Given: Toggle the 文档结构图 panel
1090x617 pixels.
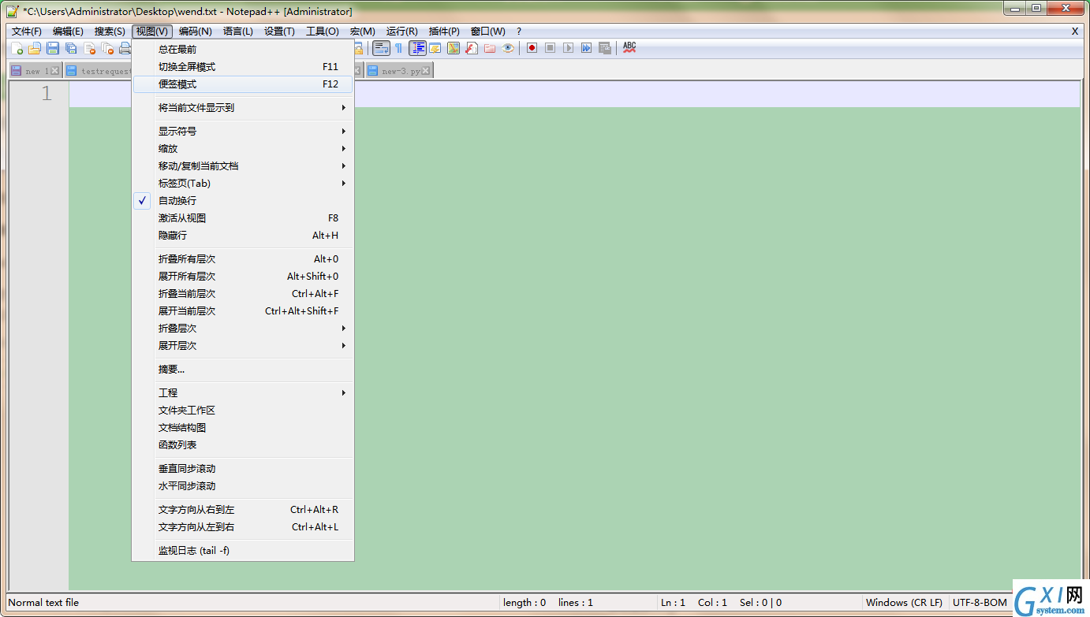Looking at the screenshot, I should tap(243, 428).
